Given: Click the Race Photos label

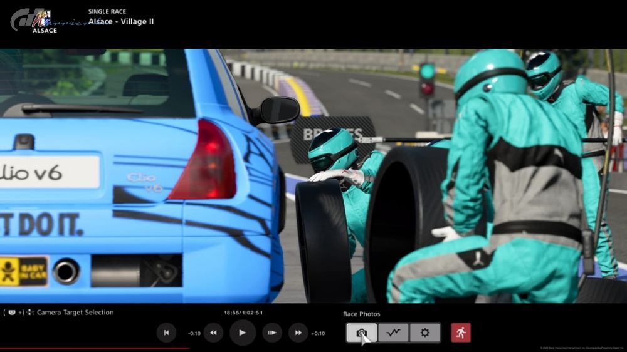Looking at the screenshot, I should pyautogui.click(x=362, y=314).
